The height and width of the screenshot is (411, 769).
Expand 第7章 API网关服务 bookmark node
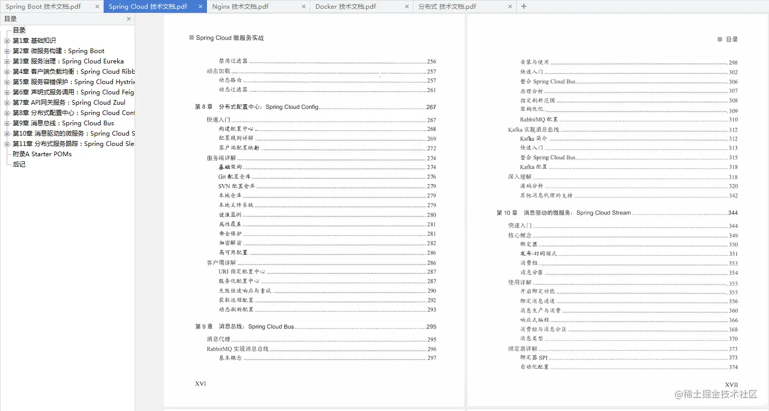click(x=7, y=103)
